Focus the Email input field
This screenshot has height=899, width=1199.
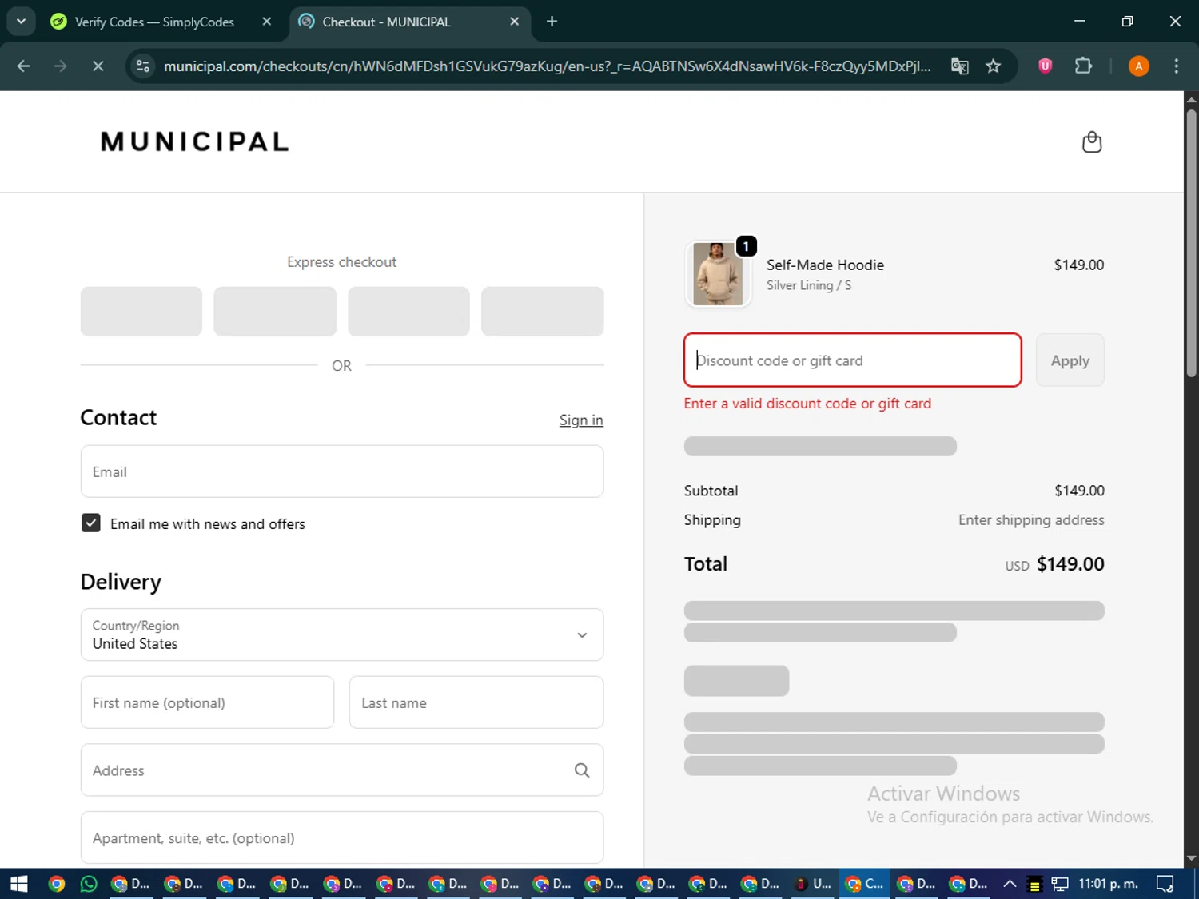click(342, 471)
